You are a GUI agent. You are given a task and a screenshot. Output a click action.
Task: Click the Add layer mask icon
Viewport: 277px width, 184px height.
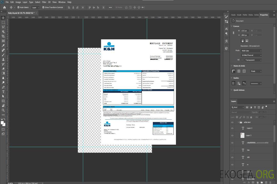[x=253, y=182]
